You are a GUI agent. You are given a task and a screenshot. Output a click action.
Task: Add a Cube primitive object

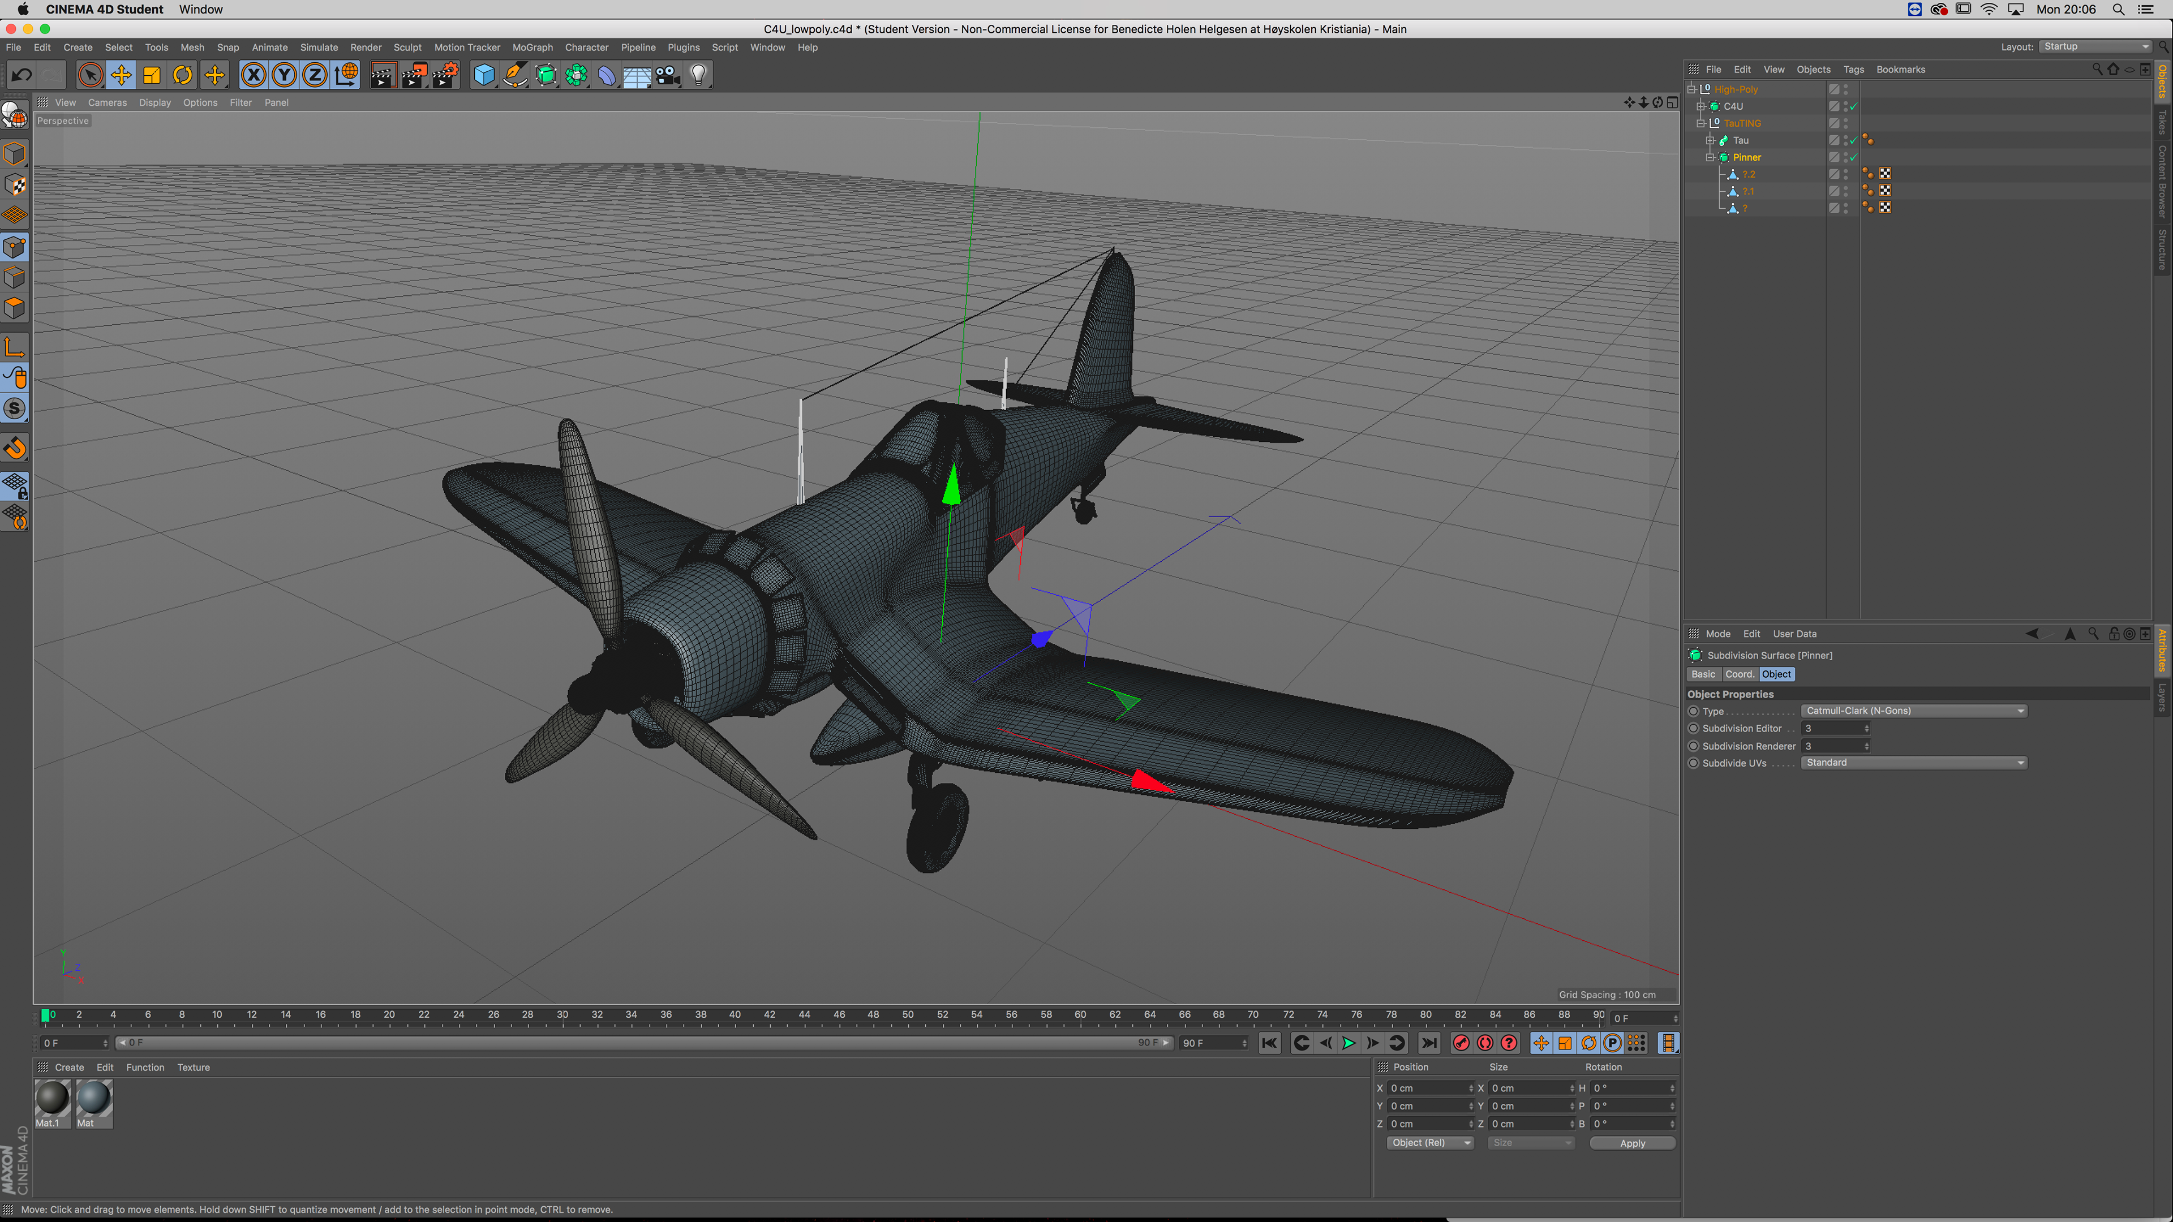pyautogui.click(x=484, y=75)
